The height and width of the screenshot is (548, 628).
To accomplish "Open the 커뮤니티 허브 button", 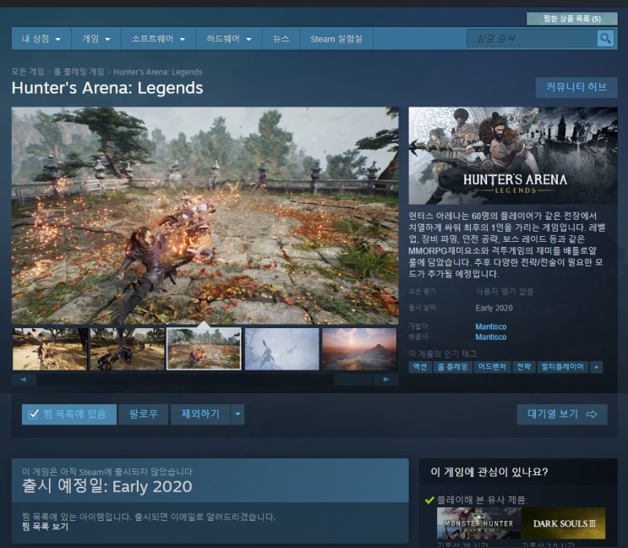I will 576,87.
